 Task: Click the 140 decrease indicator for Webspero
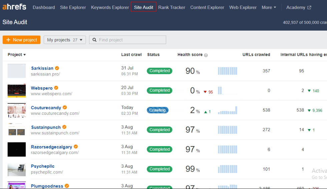[313, 91]
